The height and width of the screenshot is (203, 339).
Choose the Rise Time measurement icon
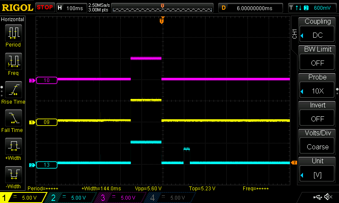click(13, 90)
